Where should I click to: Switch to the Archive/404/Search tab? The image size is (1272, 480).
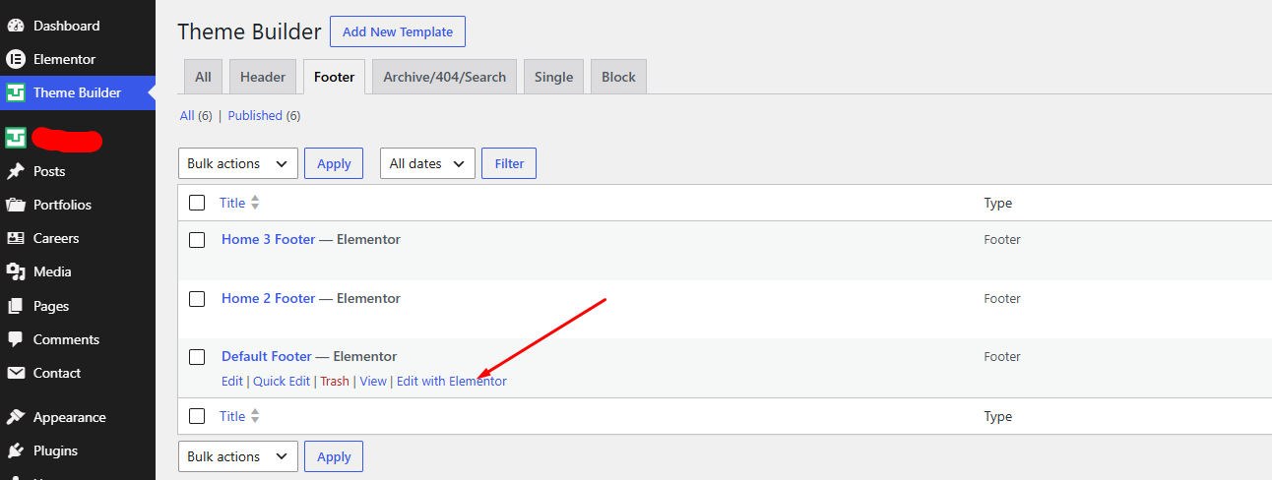pos(445,77)
